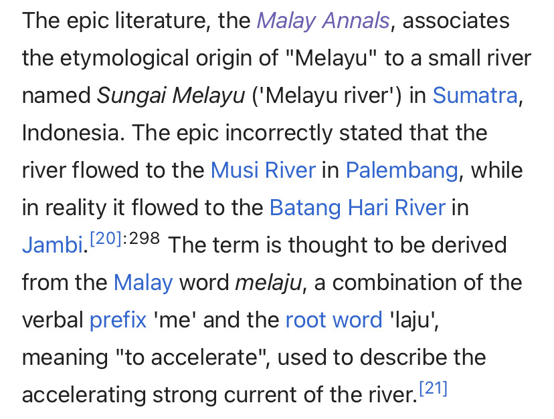554x419 pixels.
Task: Open citation reference 21
Action: point(434,388)
